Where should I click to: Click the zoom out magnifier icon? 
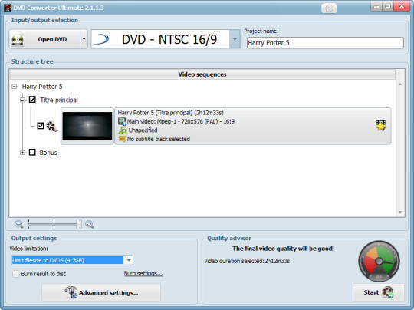point(19,224)
